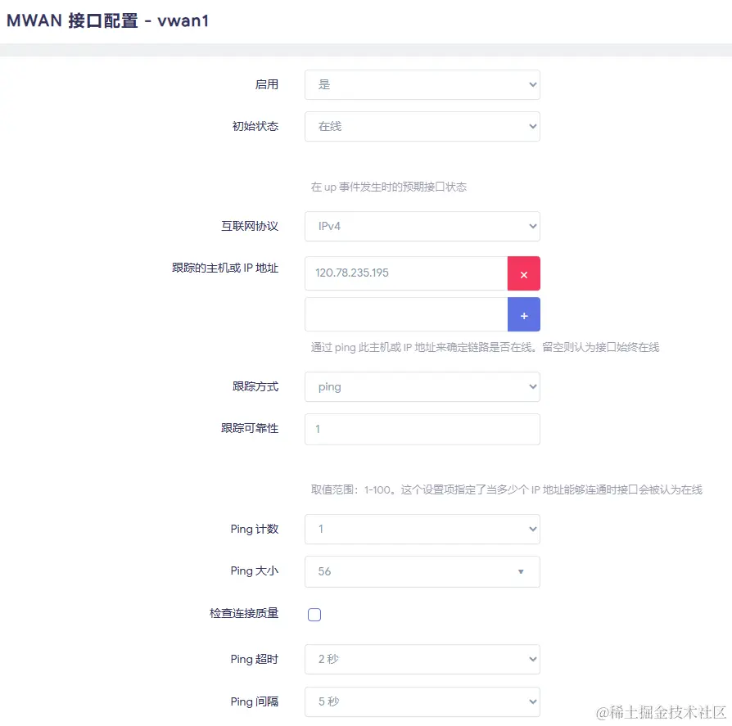The width and height of the screenshot is (732, 726).
Task: Click the chevron icon on 互联网协议 selector
Action: click(532, 226)
